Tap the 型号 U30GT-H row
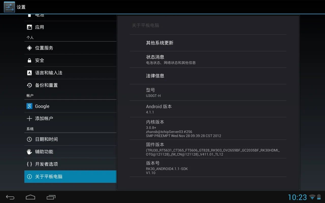This screenshot has height=203, width=325. (208, 92)
